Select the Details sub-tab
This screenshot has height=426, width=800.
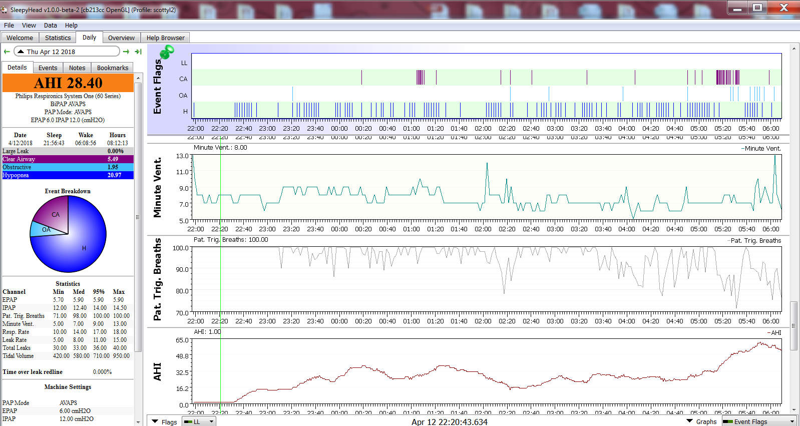tap(17, 67)
